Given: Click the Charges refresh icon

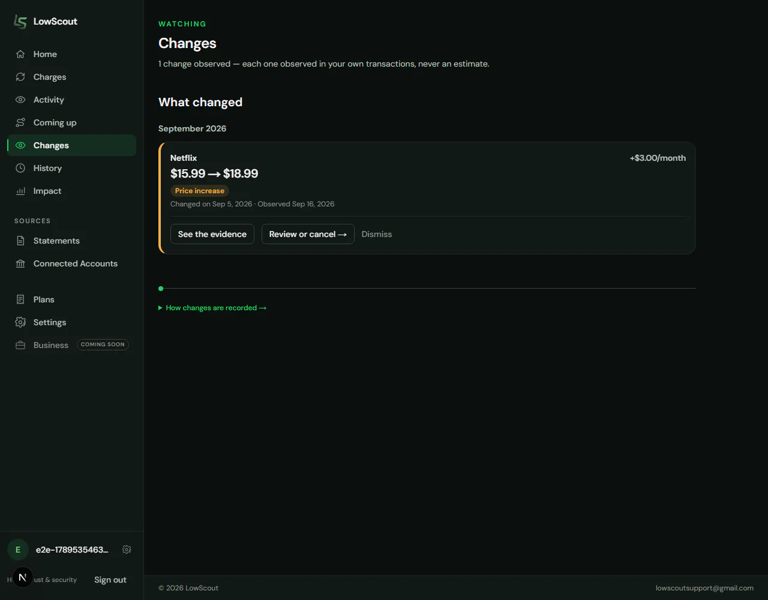Looking at the screenshot, I should (20, 77).
